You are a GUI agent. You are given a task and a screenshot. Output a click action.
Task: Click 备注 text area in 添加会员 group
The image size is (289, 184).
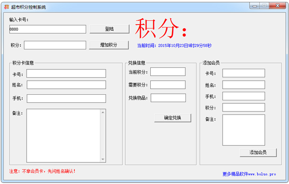click(x=244, y=130)
